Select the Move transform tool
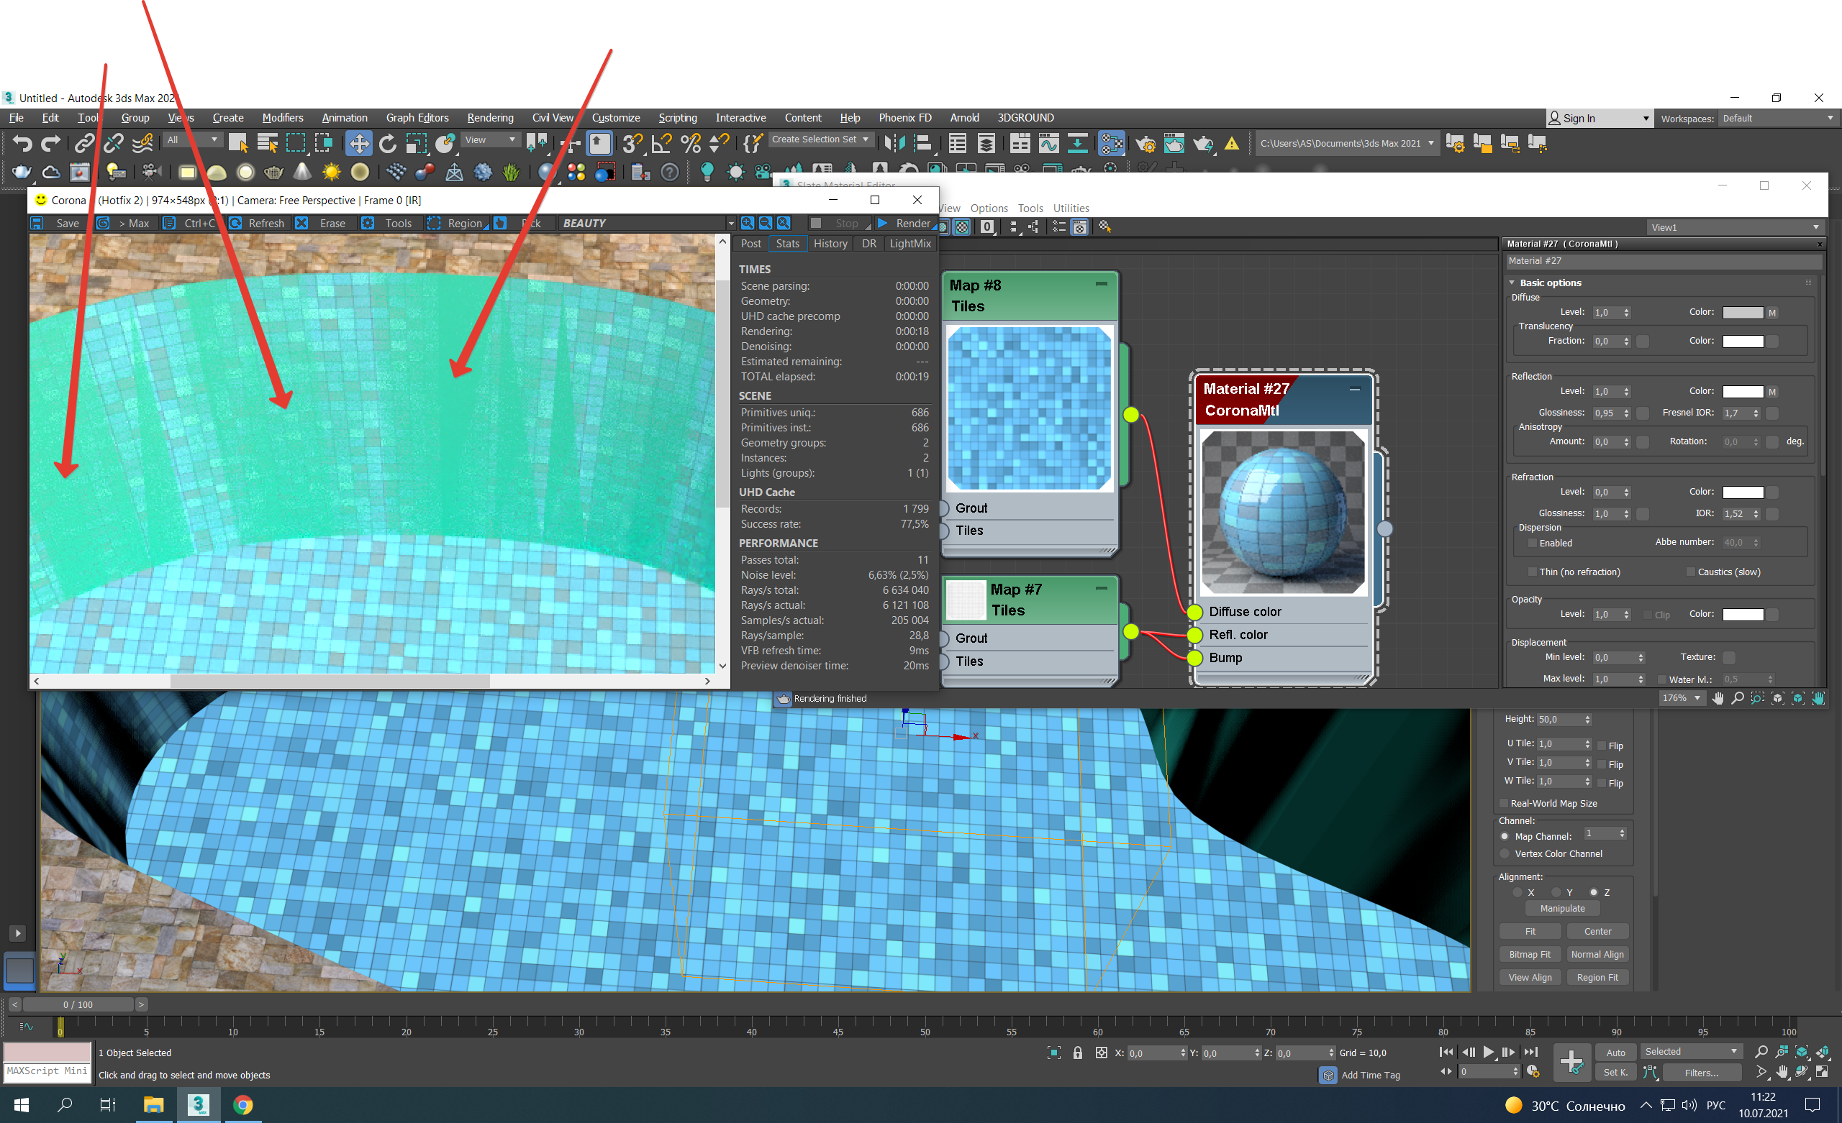The image size is (1842, 1123). (359, 144)
